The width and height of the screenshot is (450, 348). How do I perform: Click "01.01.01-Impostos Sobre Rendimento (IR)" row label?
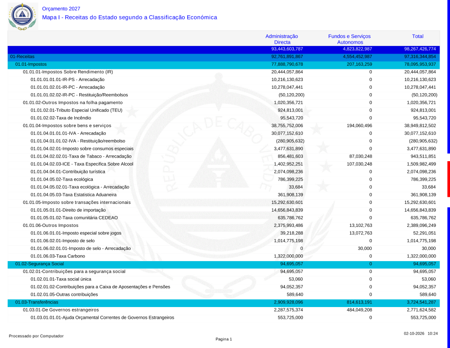pos(68,72)
